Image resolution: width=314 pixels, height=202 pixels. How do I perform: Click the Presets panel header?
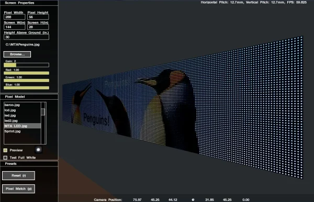coord(29,164)
